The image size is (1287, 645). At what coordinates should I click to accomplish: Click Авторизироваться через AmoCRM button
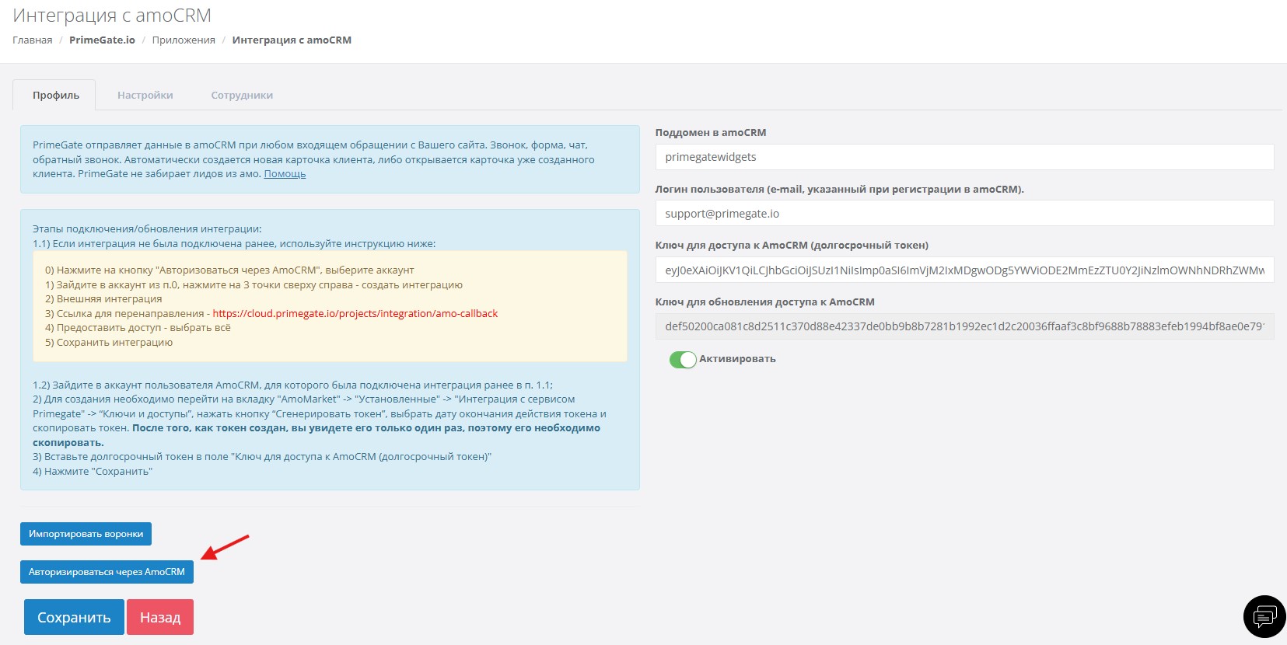(x=107, y=572)
